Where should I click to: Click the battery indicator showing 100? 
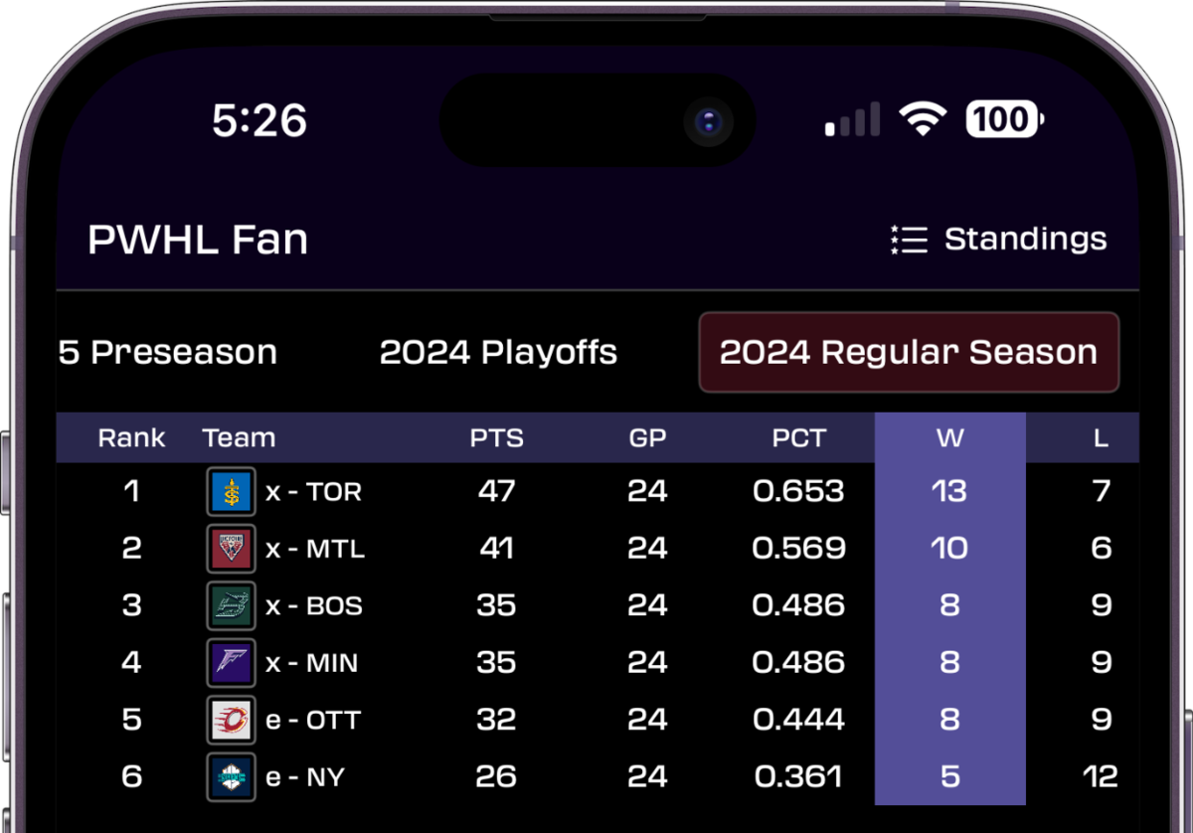click(1001, 119)
